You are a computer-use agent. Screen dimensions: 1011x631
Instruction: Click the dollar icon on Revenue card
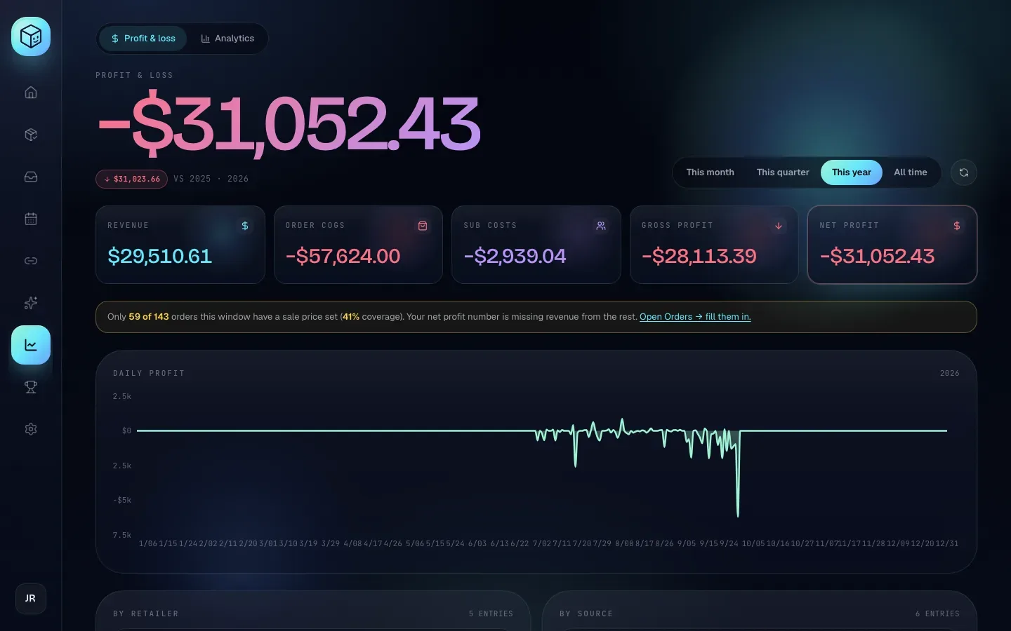[245, 226]
